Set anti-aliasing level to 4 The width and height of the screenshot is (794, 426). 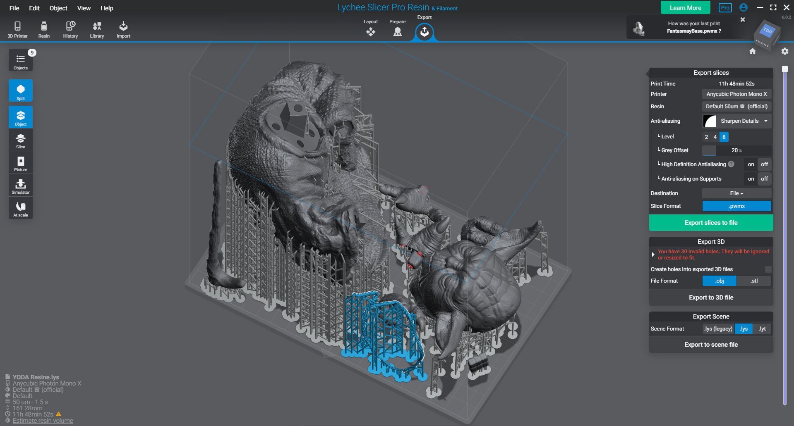point(715,137)
